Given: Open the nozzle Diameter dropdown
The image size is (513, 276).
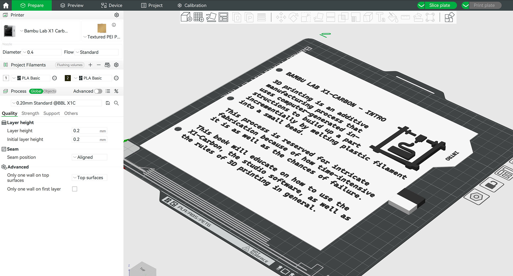Looking at the screenshot, I should click(42, 52).
